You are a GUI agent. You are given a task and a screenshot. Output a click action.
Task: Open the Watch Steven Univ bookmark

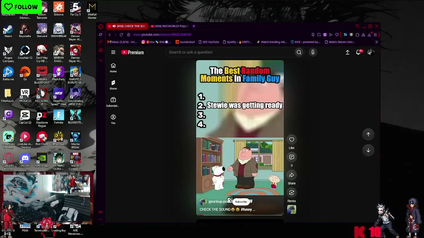pos(340,42)
